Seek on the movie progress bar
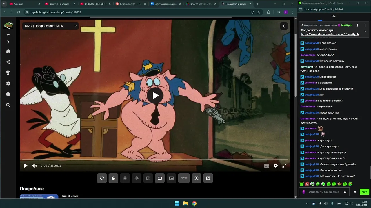This screenshot has height=208, width=371. pos(155,159)
